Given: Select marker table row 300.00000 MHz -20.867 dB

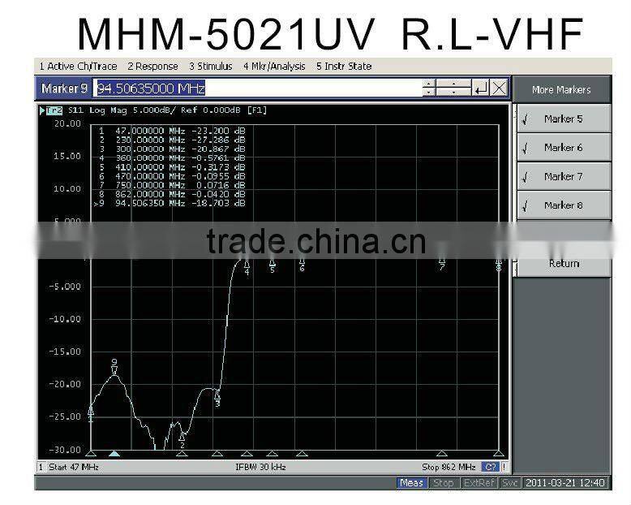Looking at the screenshot, I should pos(172,149).
